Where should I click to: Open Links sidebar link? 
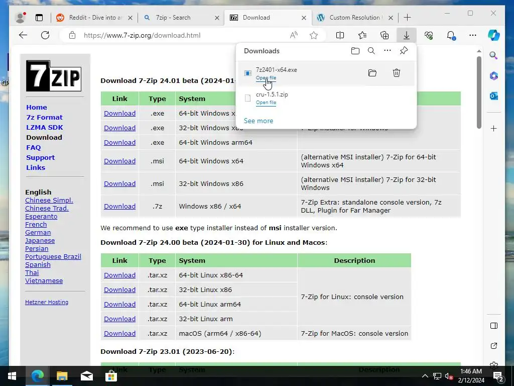tap(36, 167)
